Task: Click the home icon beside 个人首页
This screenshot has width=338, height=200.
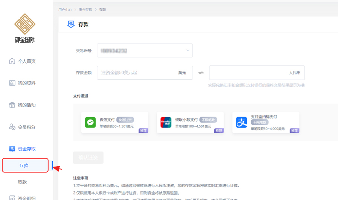Action: [x=12, y=61]
